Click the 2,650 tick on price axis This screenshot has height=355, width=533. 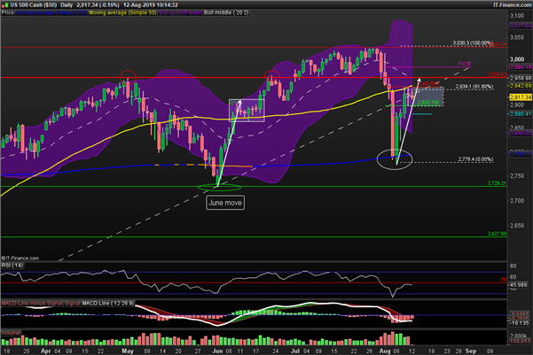tap(517, 226)
